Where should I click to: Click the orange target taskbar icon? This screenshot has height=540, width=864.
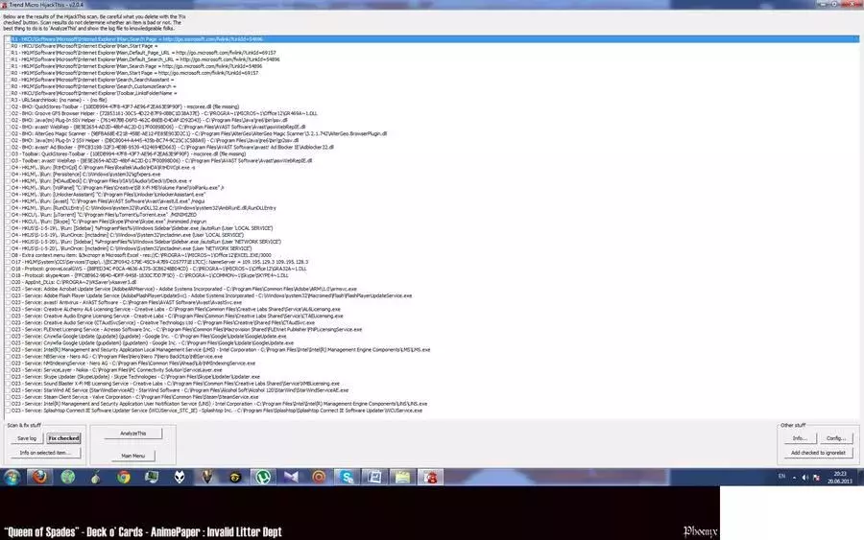319,477
